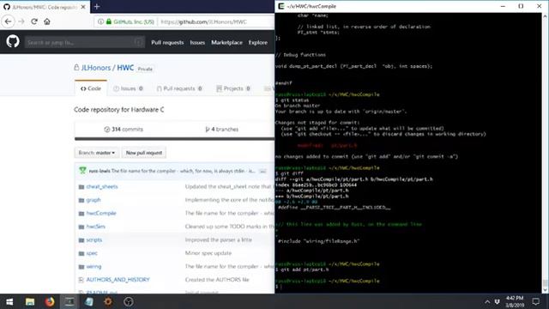This screenshot has height=309, width=549.
Task: Open File Explorer from the taskbar
Action: pyautogui.click(x=30, y=301)
